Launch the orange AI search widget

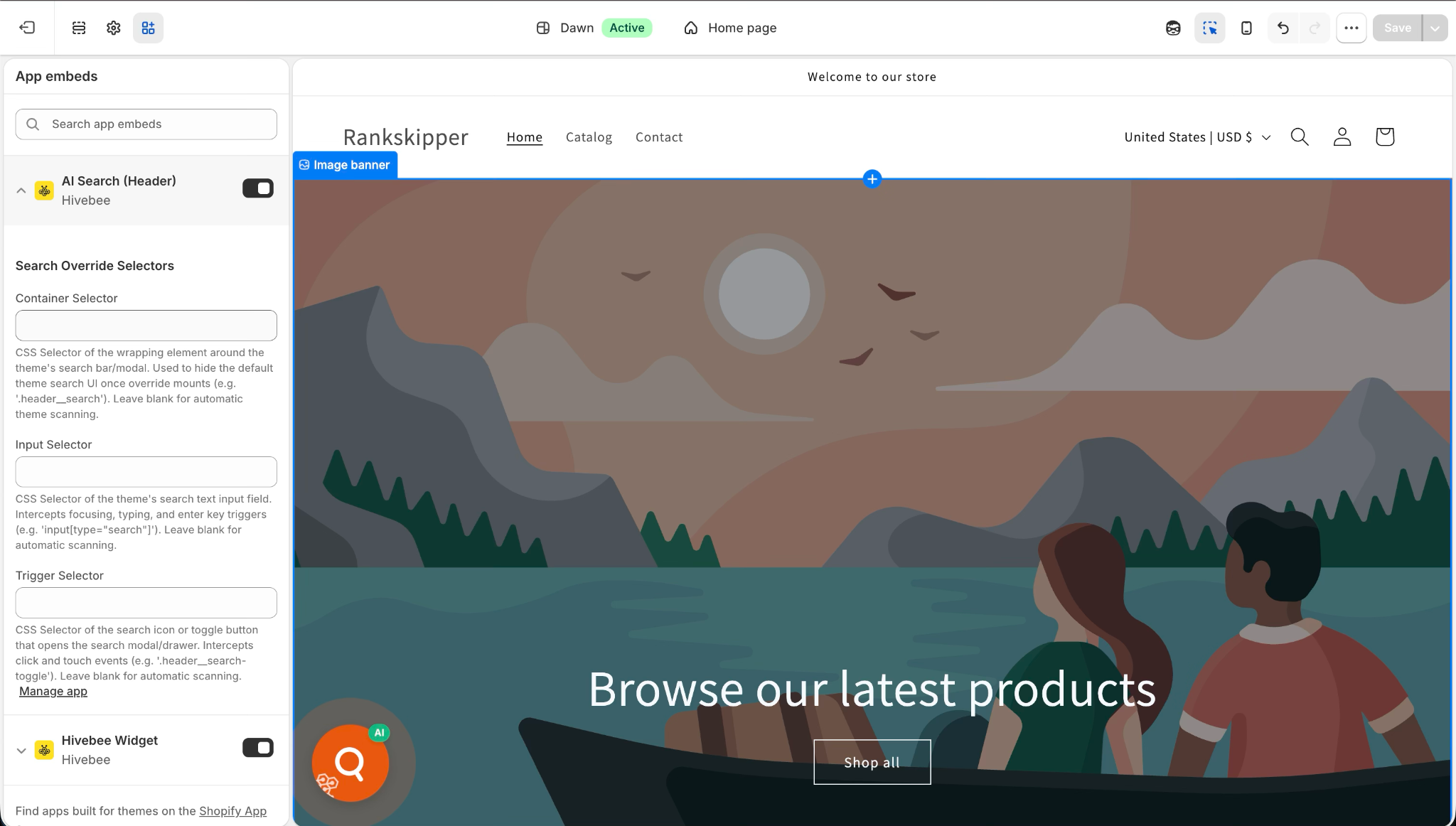(350, 763)
